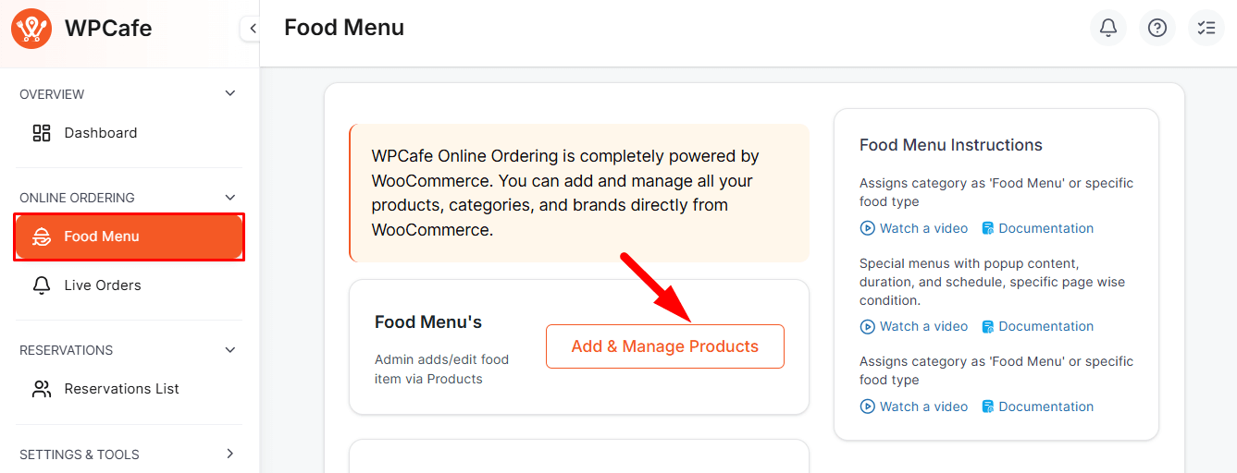The image size is (1237, 473).
Task: Click Add & Manage Products button
Action: coord(664,346)
